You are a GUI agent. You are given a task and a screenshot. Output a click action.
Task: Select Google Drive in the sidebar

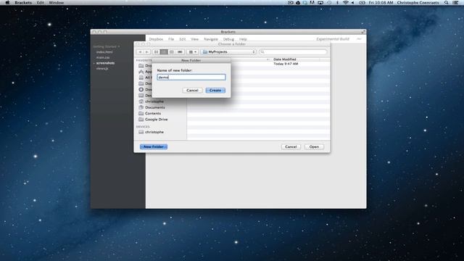[x=157, y=119]
